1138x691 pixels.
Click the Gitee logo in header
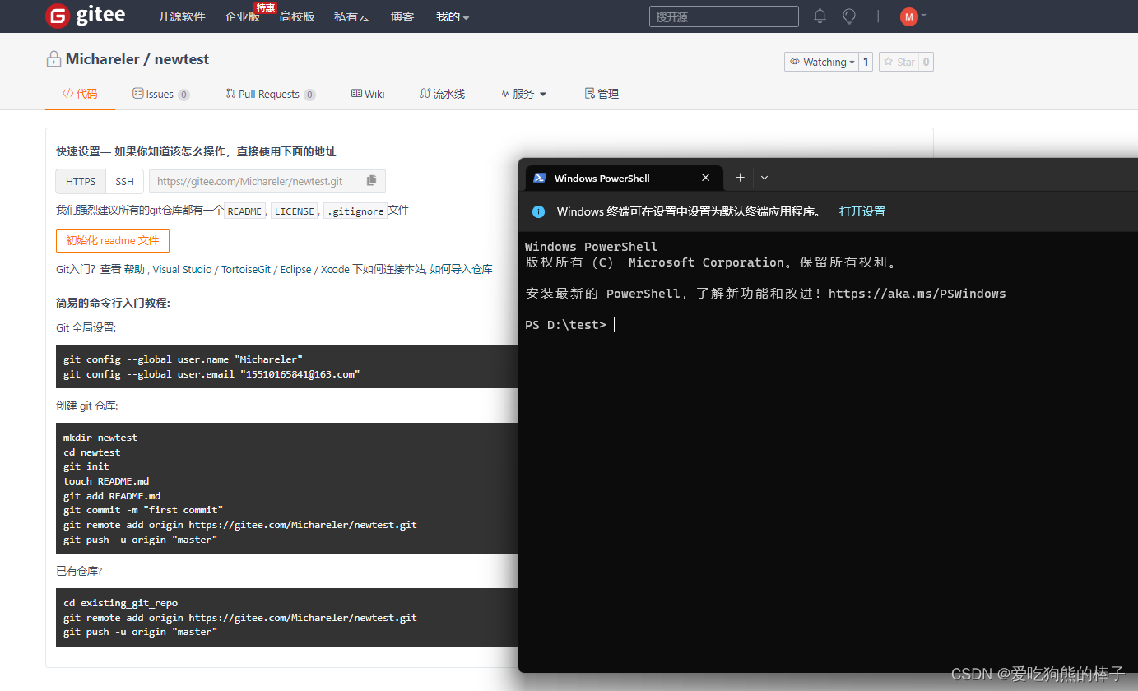click(x=86, y=16)
